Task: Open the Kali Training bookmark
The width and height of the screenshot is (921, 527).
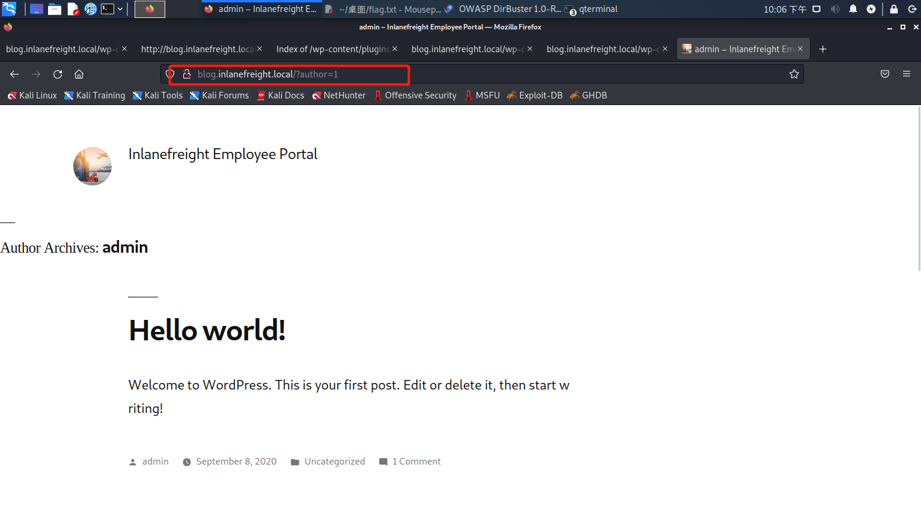Action: coord(95,95)
